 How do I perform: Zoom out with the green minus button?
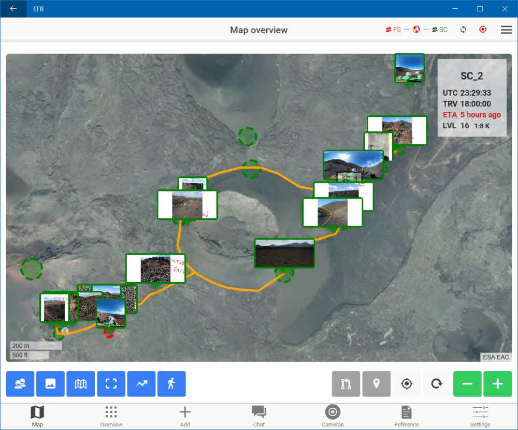[467, 384]
